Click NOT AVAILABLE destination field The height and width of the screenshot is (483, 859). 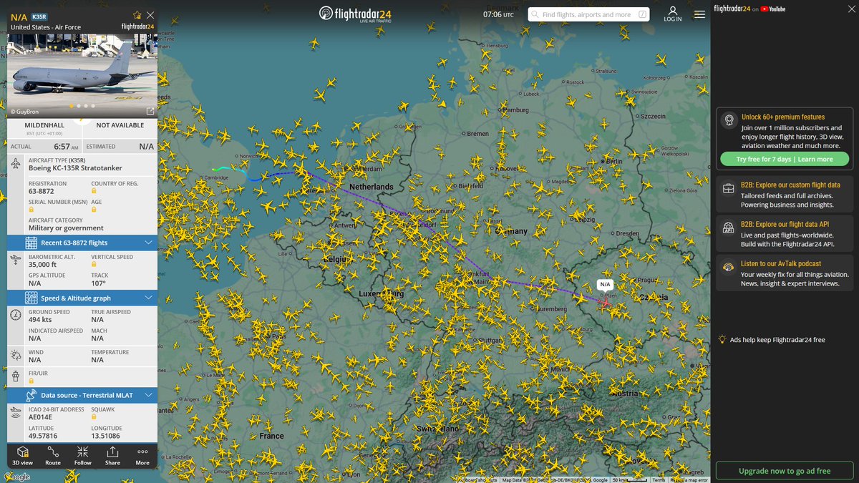[x=120, y=125]
